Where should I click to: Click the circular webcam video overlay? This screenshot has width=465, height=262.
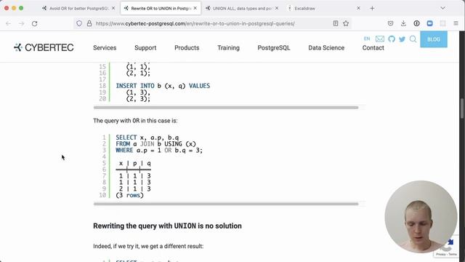pos(421,217)
